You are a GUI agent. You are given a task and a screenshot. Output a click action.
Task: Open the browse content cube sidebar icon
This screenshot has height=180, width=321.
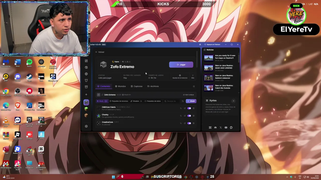[86, 67]
